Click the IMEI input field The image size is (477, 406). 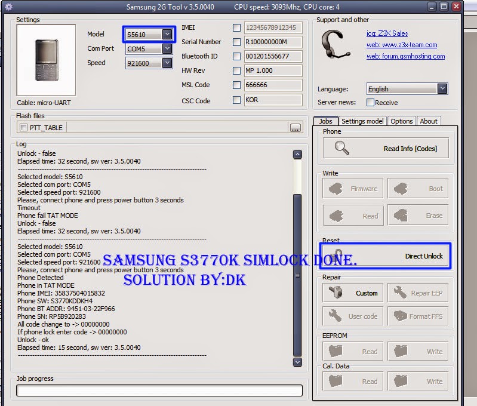(x=273, y=27)
